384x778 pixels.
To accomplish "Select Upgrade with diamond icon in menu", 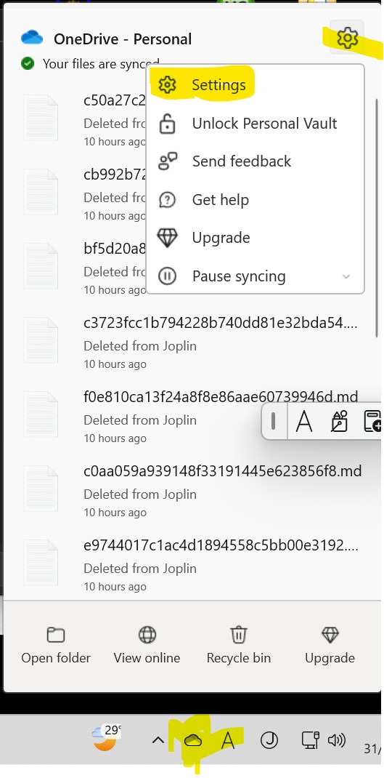I will coord(221,238).
